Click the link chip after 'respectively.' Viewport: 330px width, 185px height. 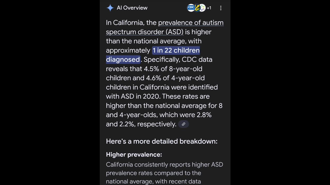click(184, 124)
